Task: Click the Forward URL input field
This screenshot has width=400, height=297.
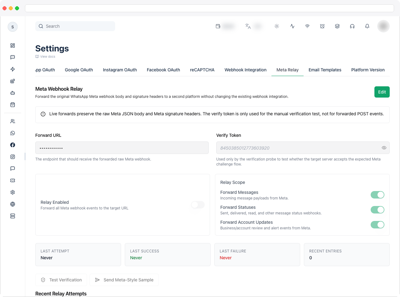Action: click(122, 148)
